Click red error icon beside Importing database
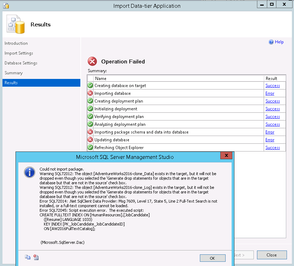The height and width of the screenshot is (266, 294). click(x=90, y=93)
